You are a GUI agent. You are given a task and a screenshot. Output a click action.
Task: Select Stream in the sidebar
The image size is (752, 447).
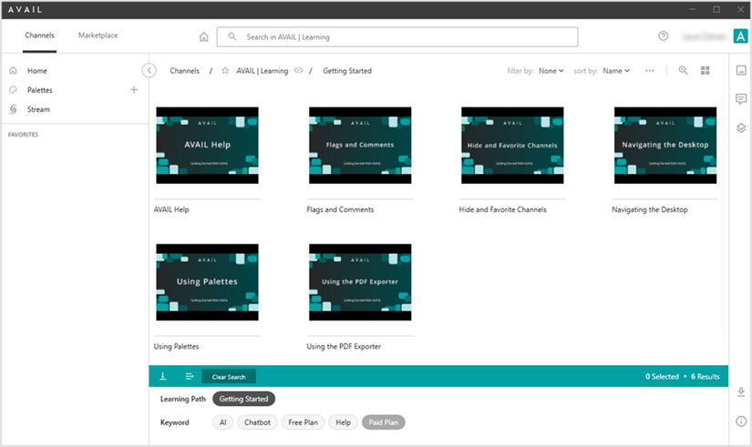click(x=38, y=109)
